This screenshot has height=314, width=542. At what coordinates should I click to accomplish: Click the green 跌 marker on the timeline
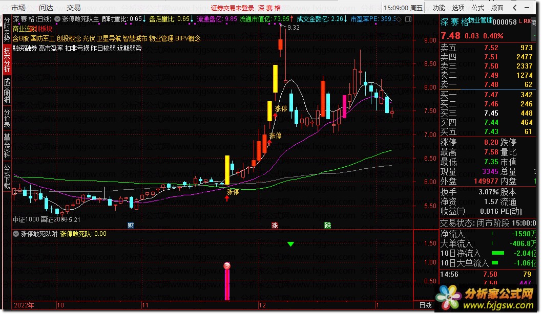click(x=328, y=226)
